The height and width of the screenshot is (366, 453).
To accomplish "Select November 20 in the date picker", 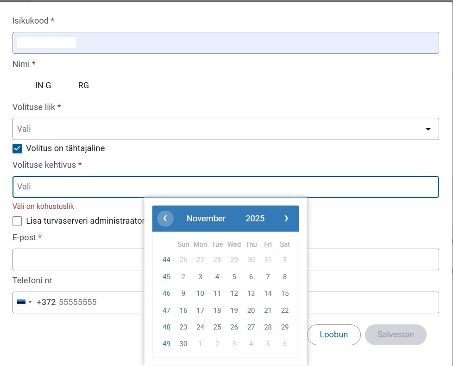I will click(251, 311).
